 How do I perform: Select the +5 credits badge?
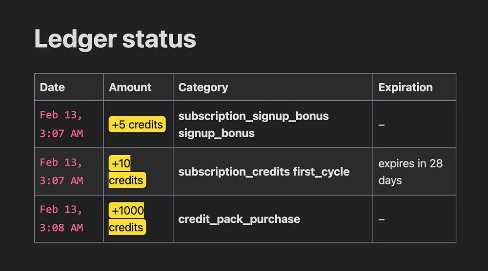click(x=137, y=125)
